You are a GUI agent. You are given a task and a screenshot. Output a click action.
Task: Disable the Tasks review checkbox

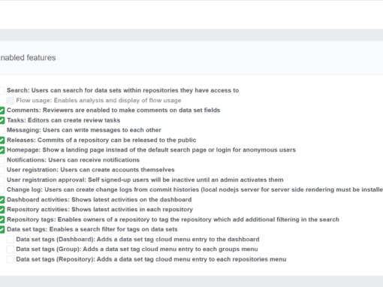pyautogui.click(x=2, y=120)
